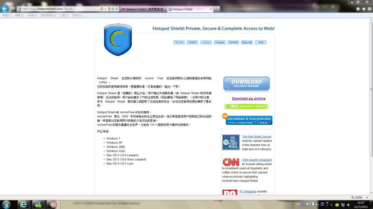Open the Windows Start menu orb

click(6, 205)
